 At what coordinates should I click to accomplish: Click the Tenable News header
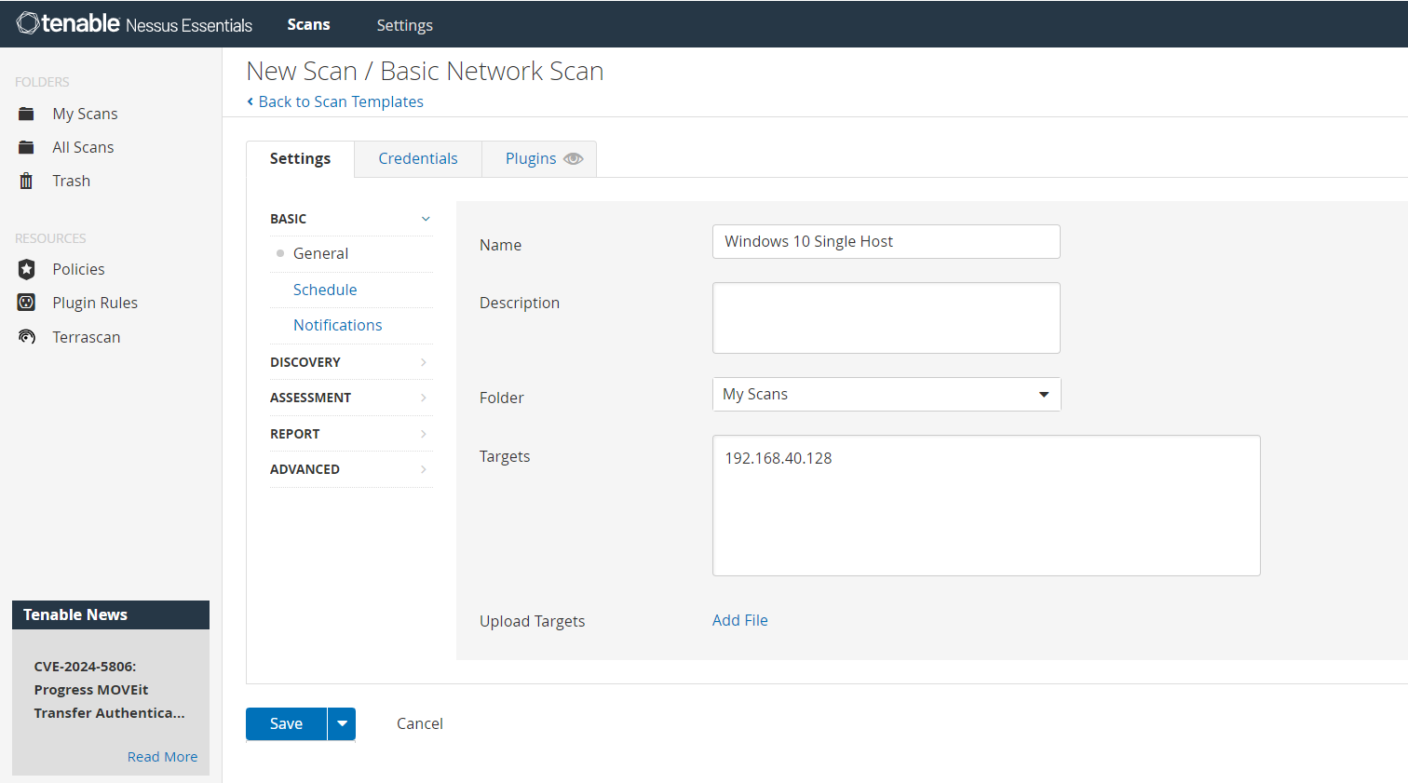(111, 614)
